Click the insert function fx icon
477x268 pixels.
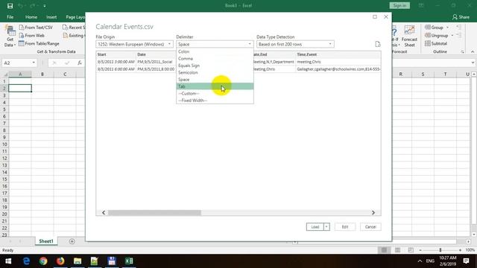click(x=80, y=63)
